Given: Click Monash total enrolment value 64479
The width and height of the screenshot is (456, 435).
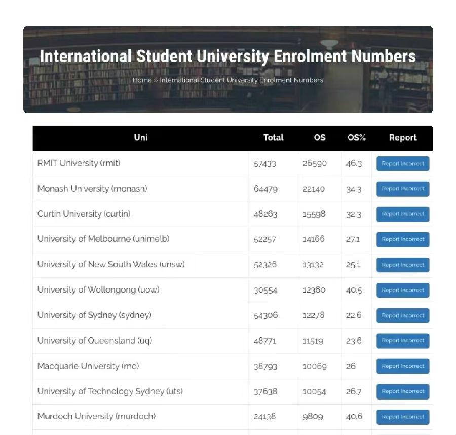Looking at the screenshot, I should 265,189.
